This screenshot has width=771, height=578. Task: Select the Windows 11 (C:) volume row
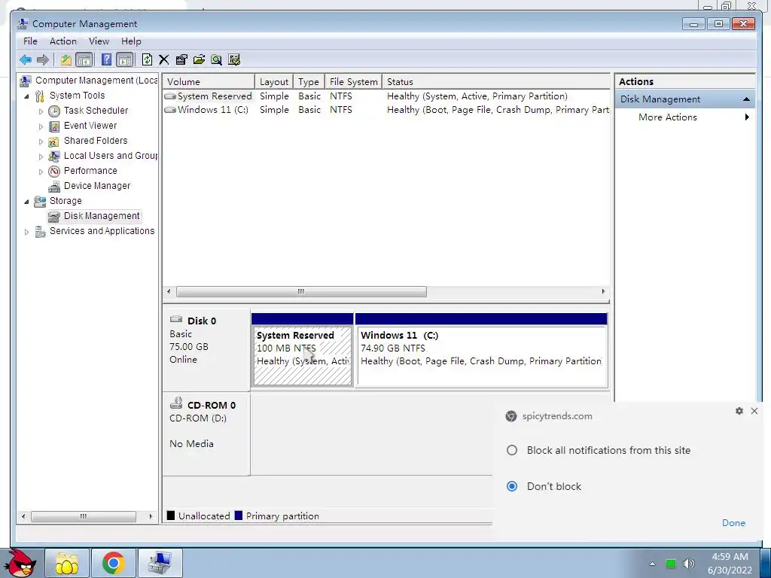coord(386,110)
